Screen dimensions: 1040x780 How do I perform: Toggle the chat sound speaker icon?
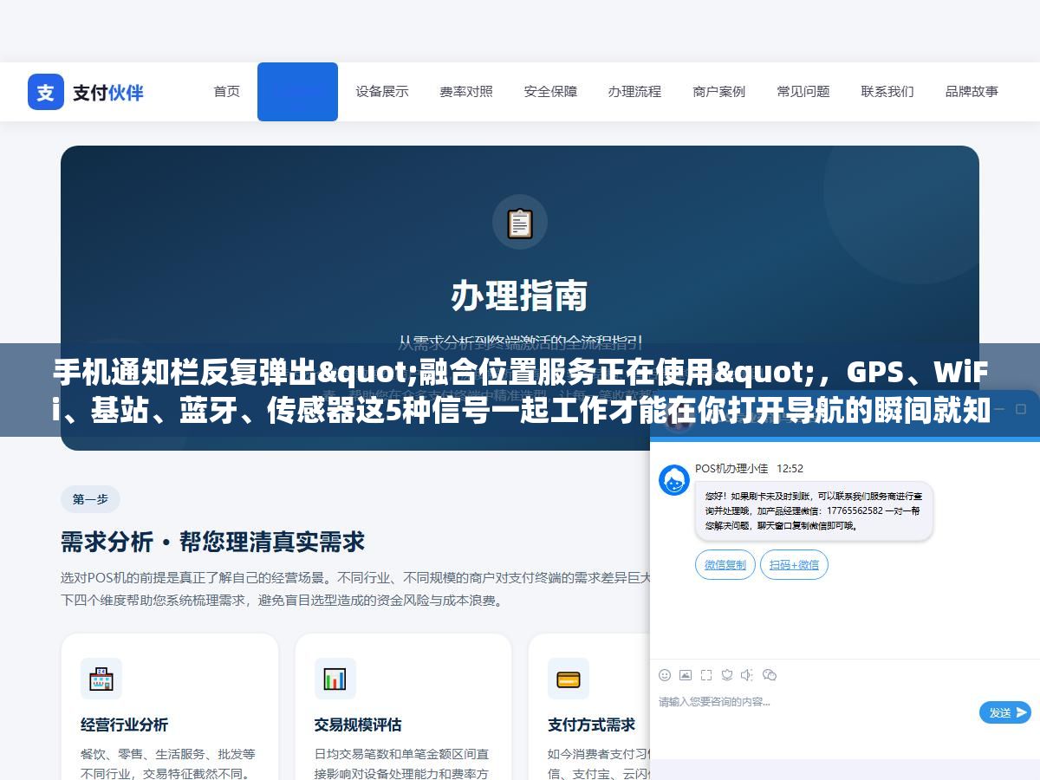(747, 675)
